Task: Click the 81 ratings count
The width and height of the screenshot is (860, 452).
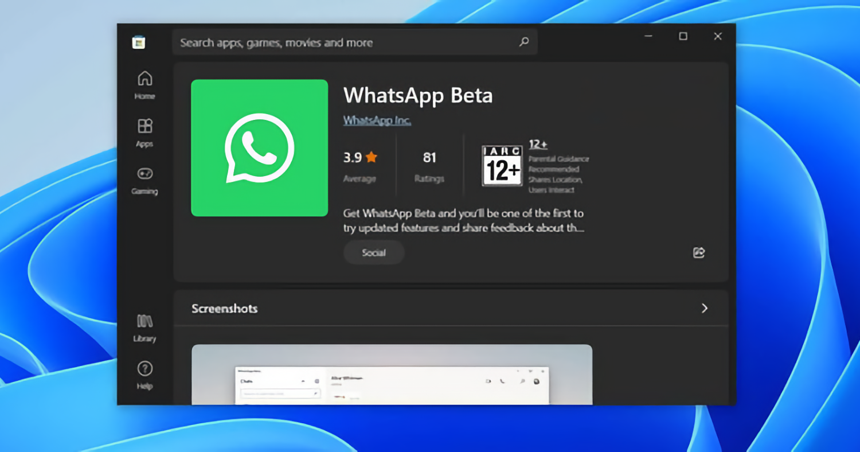Action: pyautogui.click(x=429, y=157)
